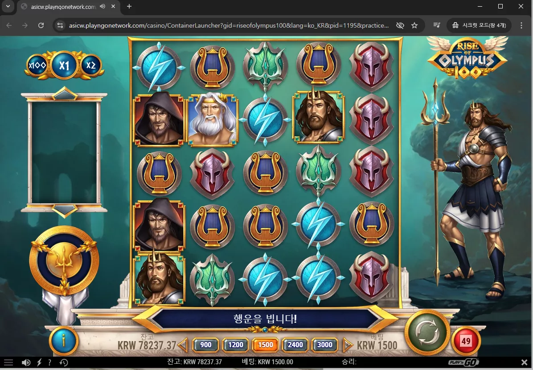533x370 pixels.
Task: Increase bet with the right arrow
Action: pyautogui.click(x=348, y=345)
